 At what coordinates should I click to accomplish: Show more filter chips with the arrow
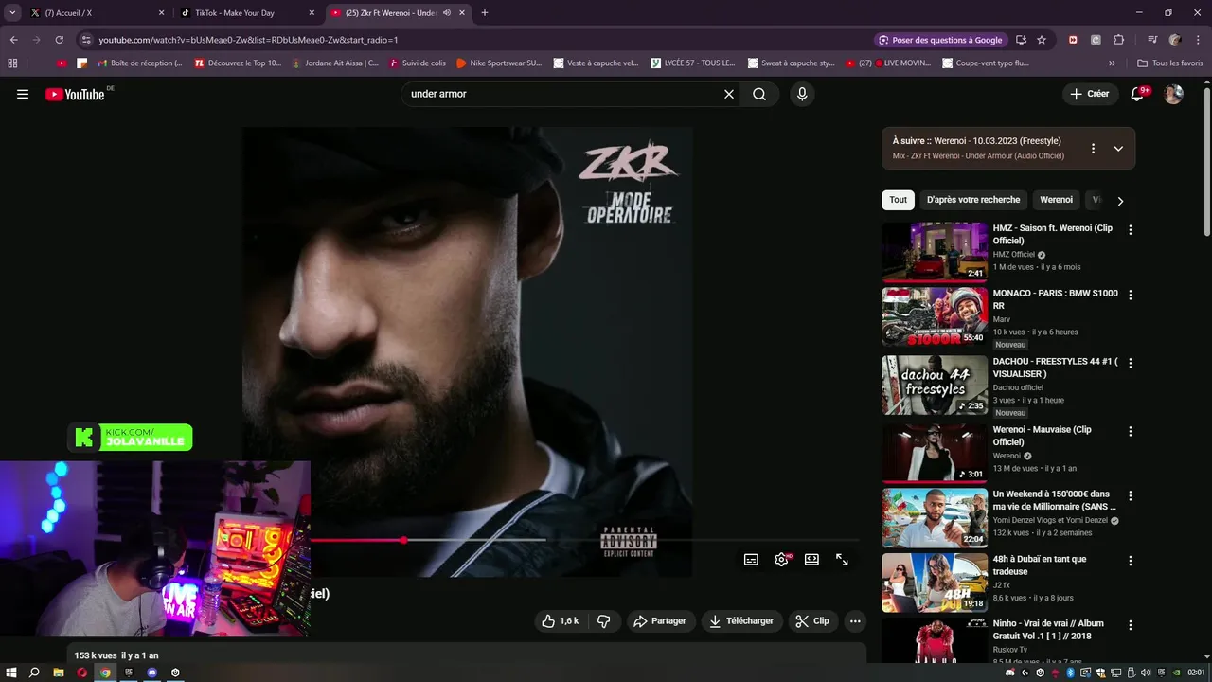(1120, 201)
